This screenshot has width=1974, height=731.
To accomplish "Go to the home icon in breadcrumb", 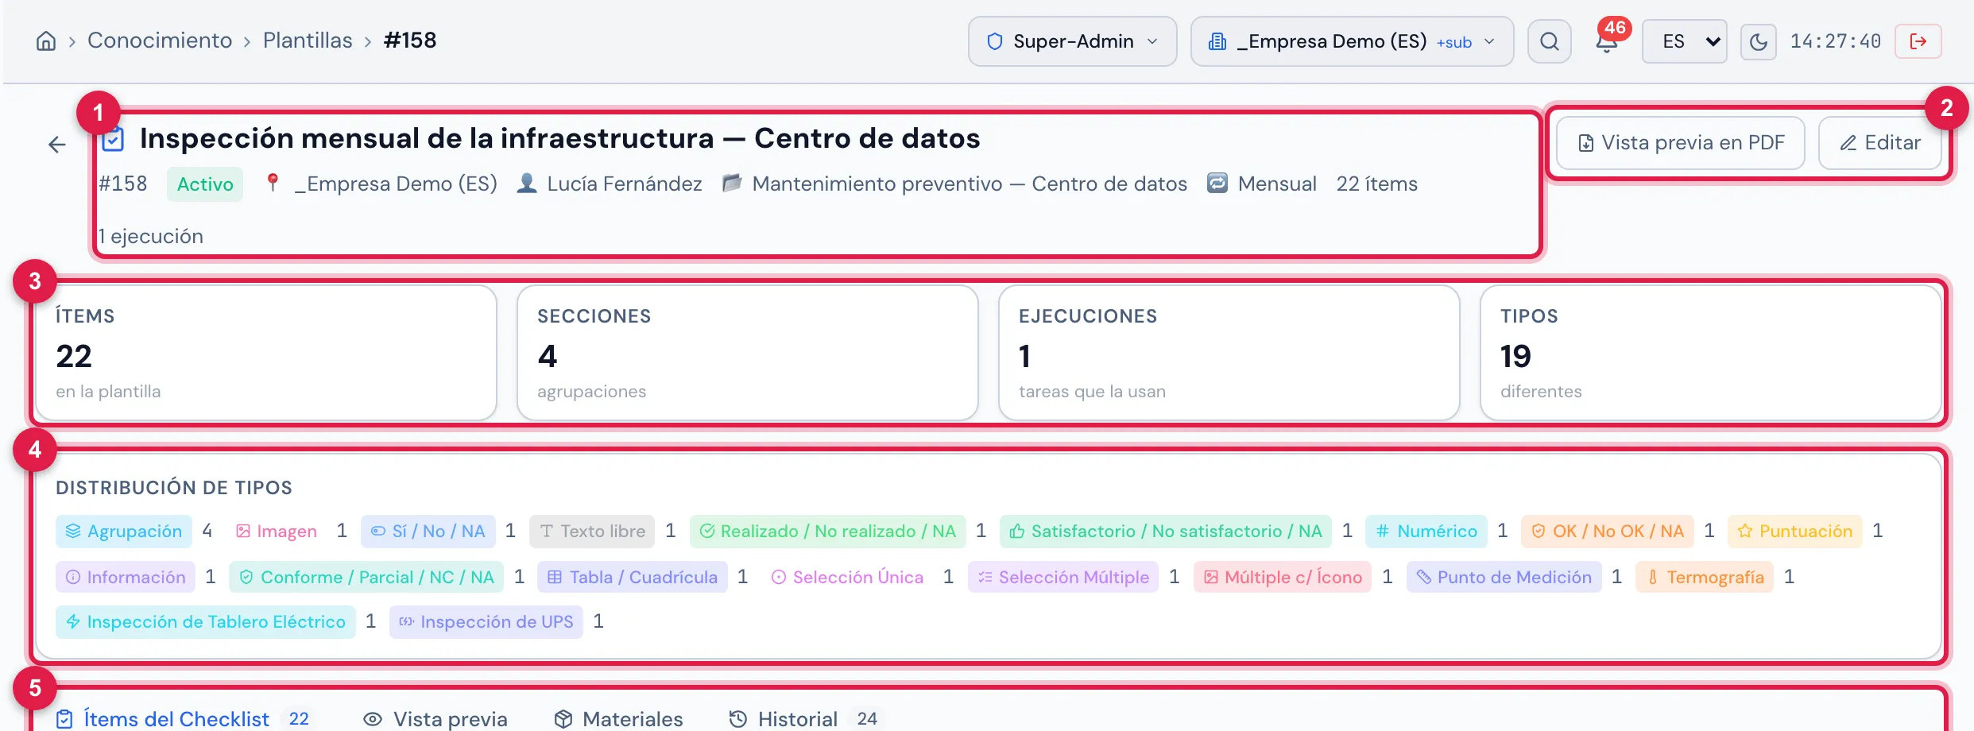I will tap(46, 41).
